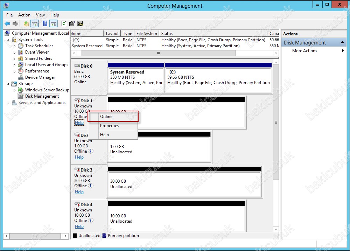Screen dimensions: 350x251
Task: Click the Disk 2 offline info icon
Action: point(91,151)
